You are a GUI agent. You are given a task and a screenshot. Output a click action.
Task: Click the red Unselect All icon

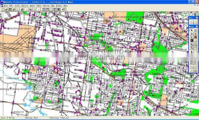(x=195, y=37)
